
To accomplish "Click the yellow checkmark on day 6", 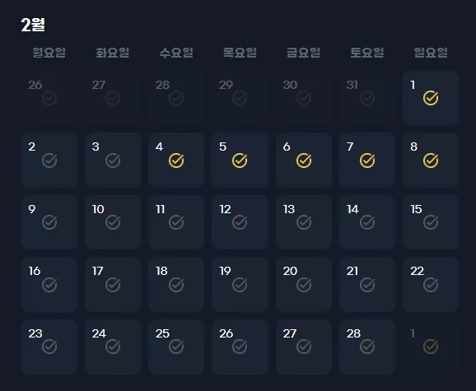I will tap(304, 161).
